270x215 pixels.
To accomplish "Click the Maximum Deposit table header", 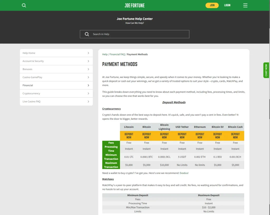I will 209,195.
